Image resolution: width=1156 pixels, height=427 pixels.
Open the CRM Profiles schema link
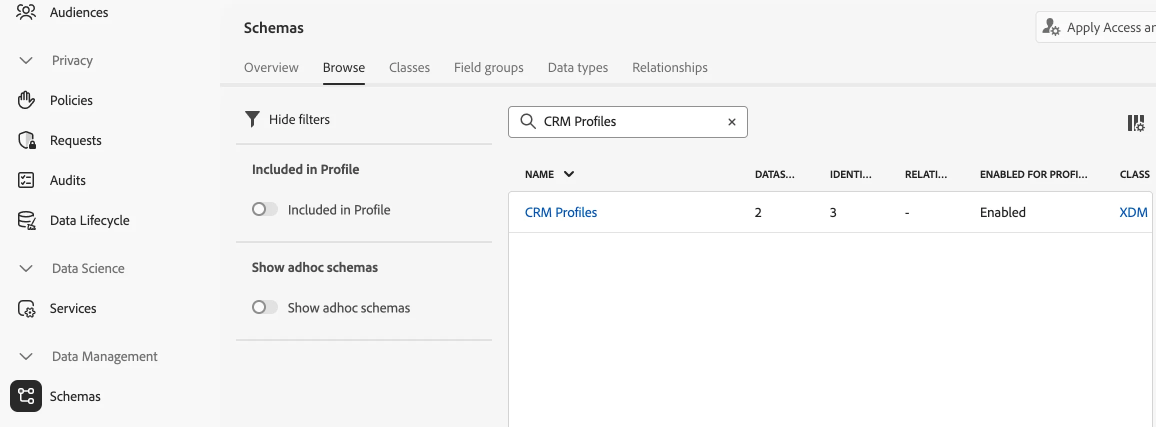point(561,212)
